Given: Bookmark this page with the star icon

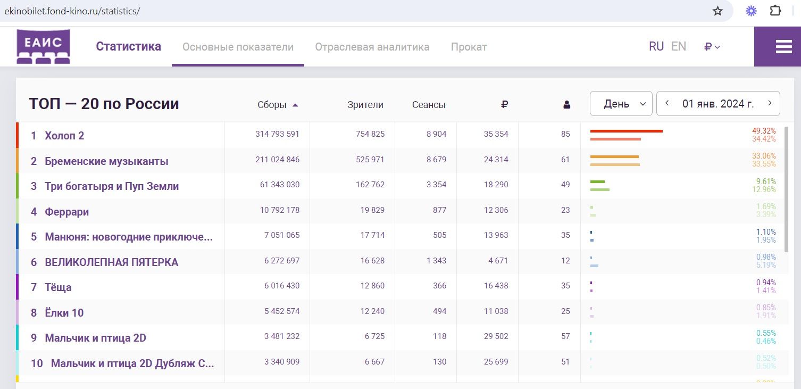Looking at the screenshot, I should (717, 11).
